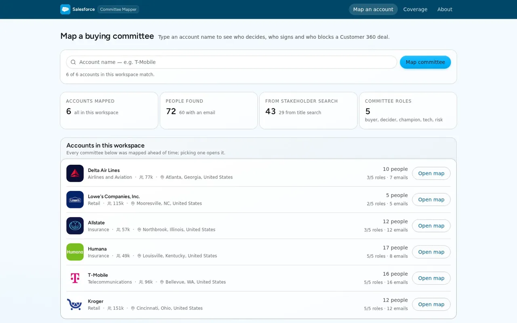Click the "T-Mobile" account name

click(98, 275)
